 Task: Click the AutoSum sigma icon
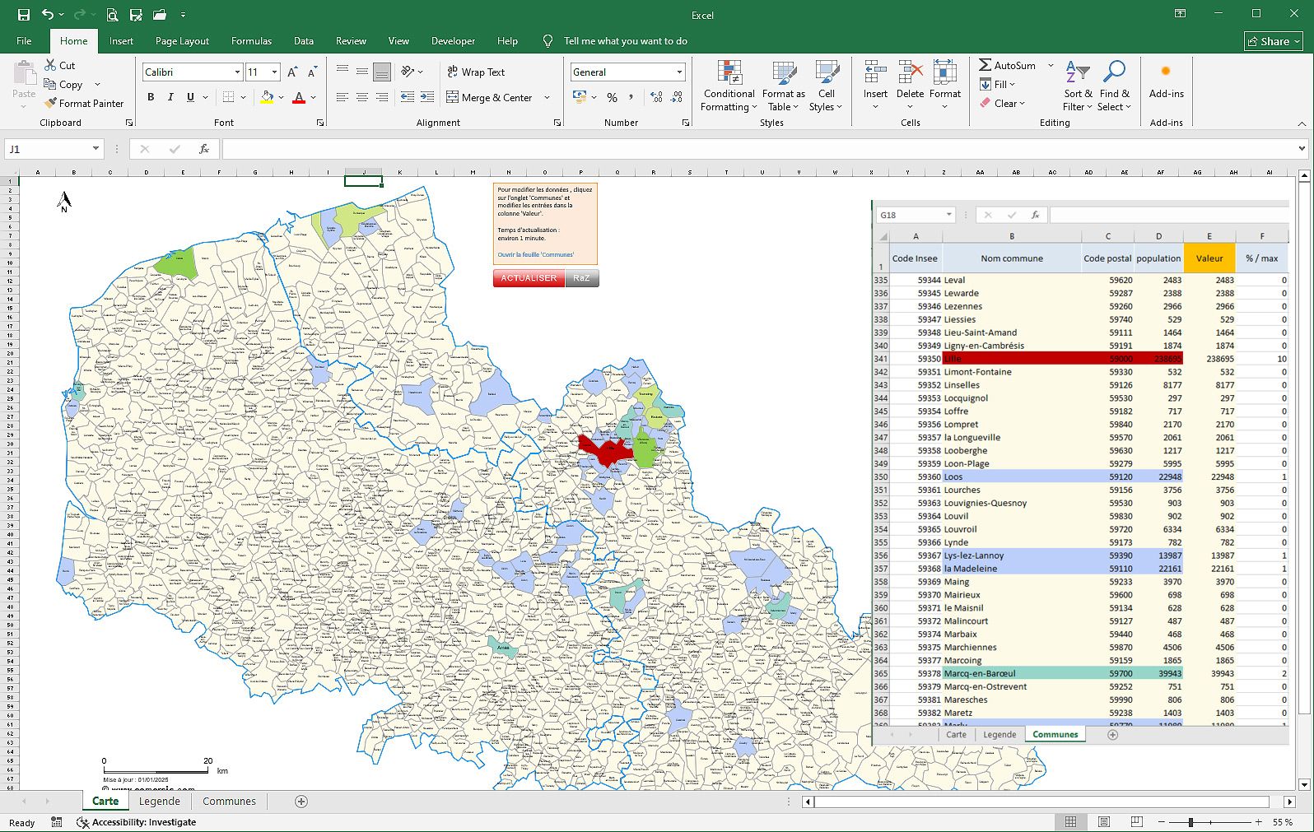click(x=985, y=65)
